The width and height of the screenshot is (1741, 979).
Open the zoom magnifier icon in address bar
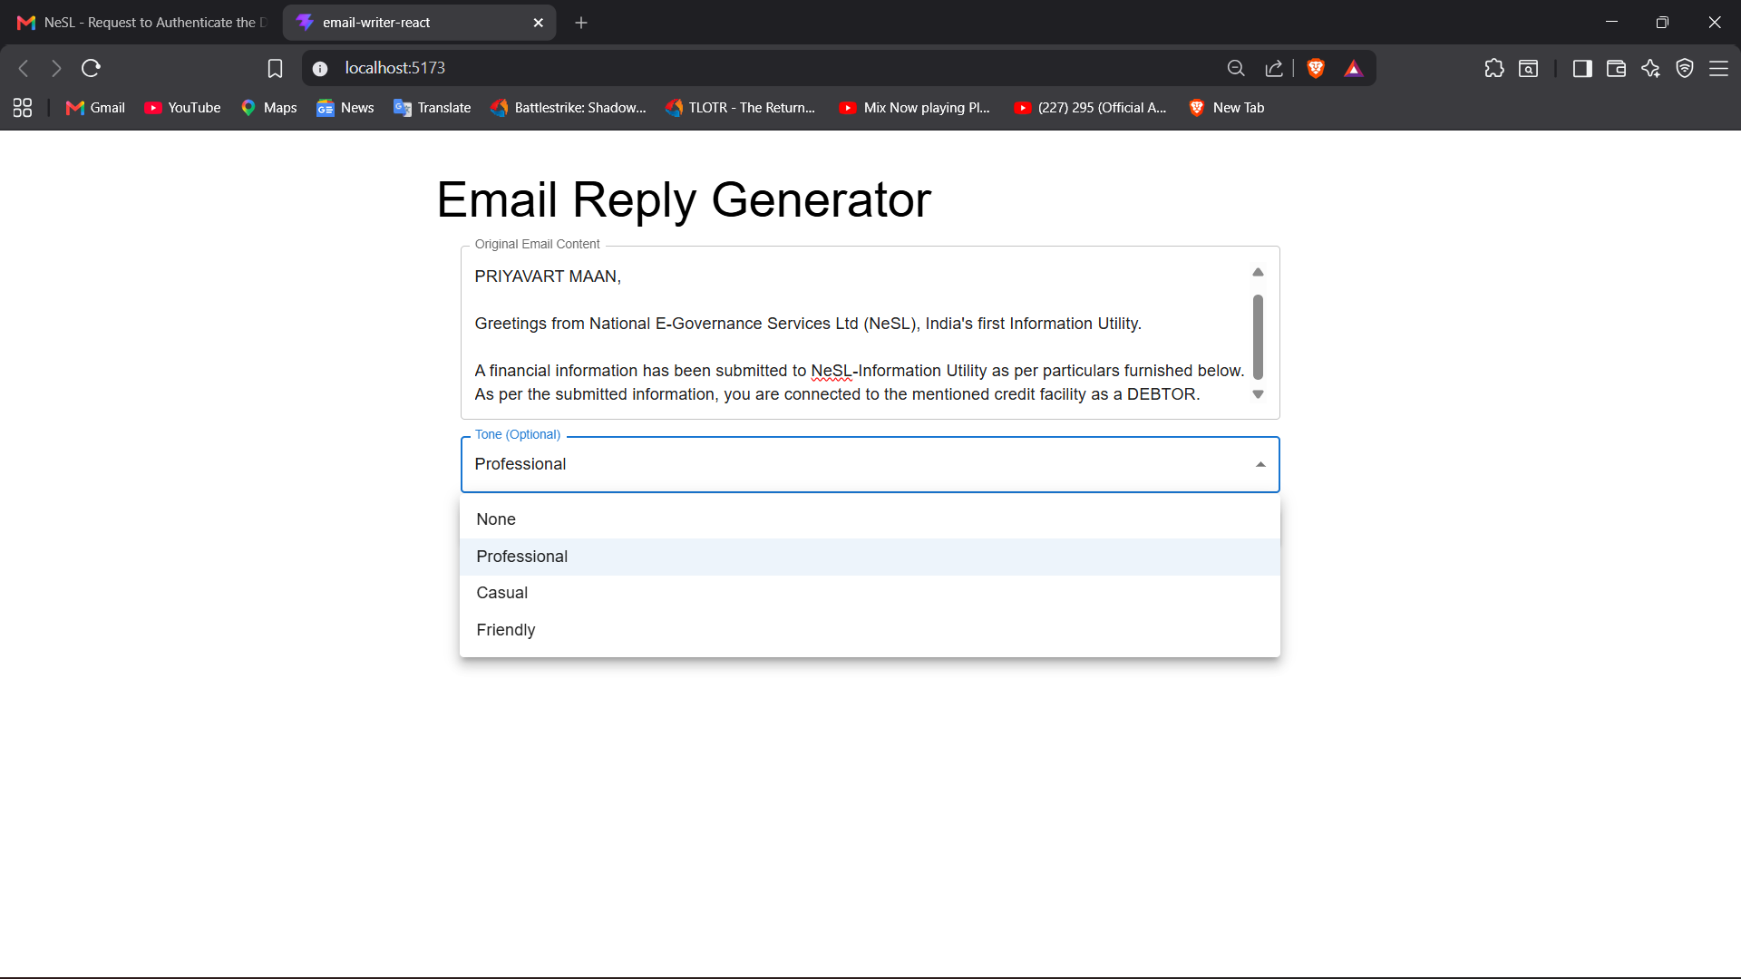point(1235,68)
